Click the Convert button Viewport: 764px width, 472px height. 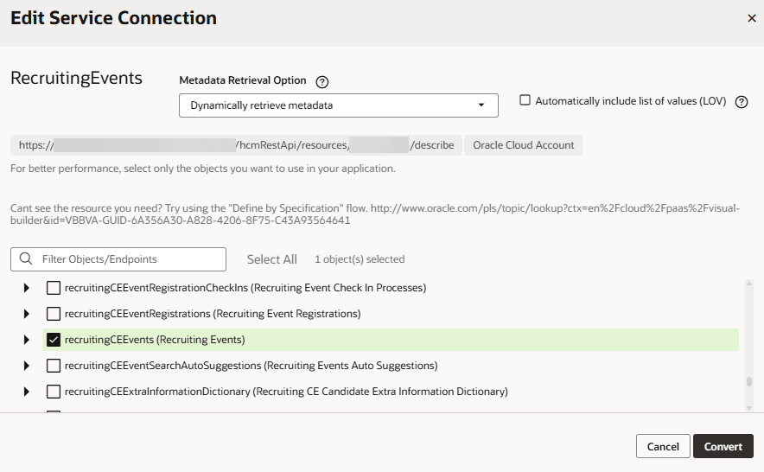[723, 446]
